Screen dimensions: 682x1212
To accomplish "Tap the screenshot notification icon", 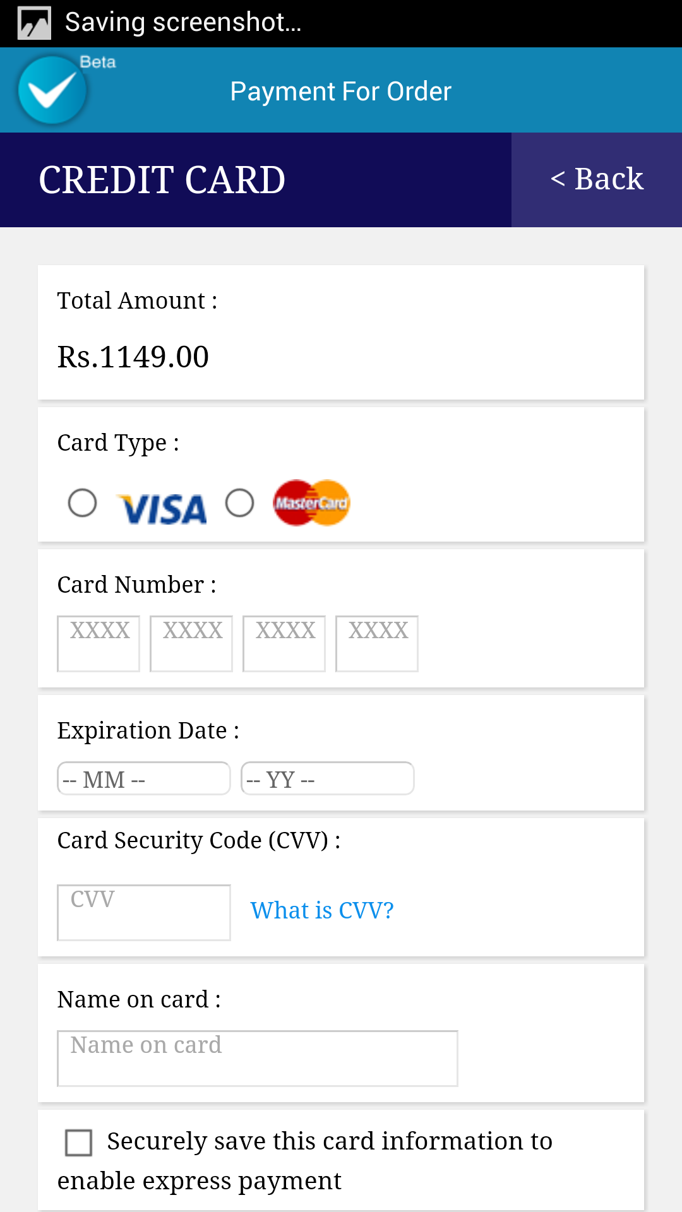I will coord(34,23).
